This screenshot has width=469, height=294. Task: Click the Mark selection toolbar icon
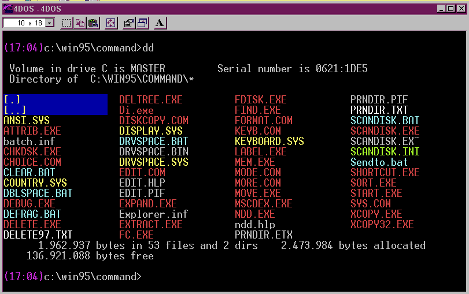pos(67,23)
